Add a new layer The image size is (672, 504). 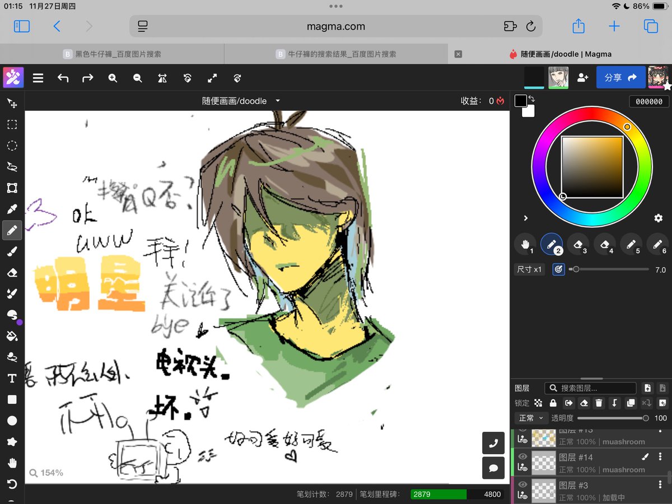click(x=662, y=403)
